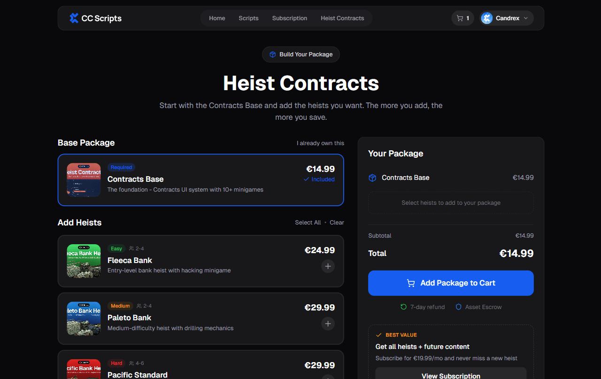Viewport: 601px width, 379px height.
Task: Click the 7-day refund arrow icon
Action: pos(403,307)
